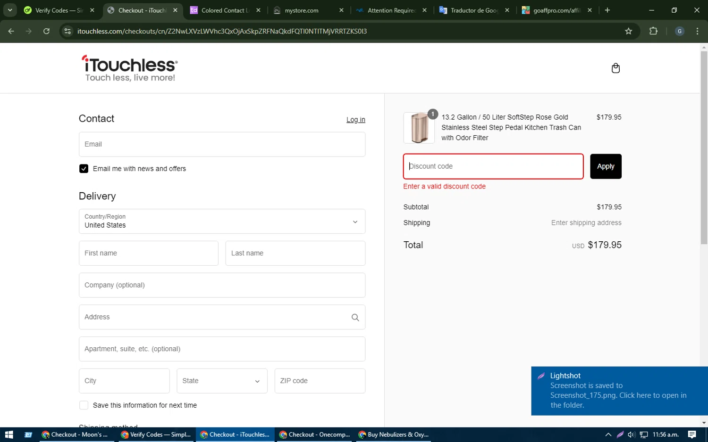Click the iTouchless logo
Viewport: 708px width, 442px height.
point(130,68)
